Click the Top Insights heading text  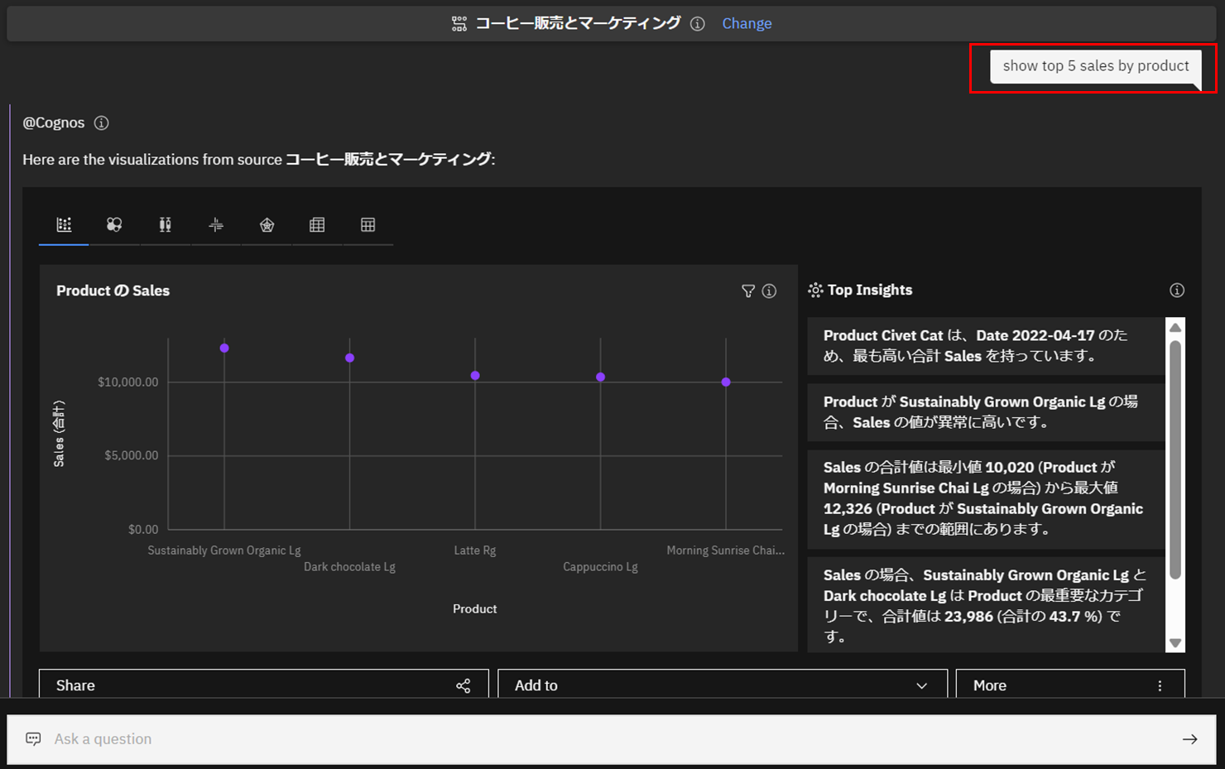[870, 290]
